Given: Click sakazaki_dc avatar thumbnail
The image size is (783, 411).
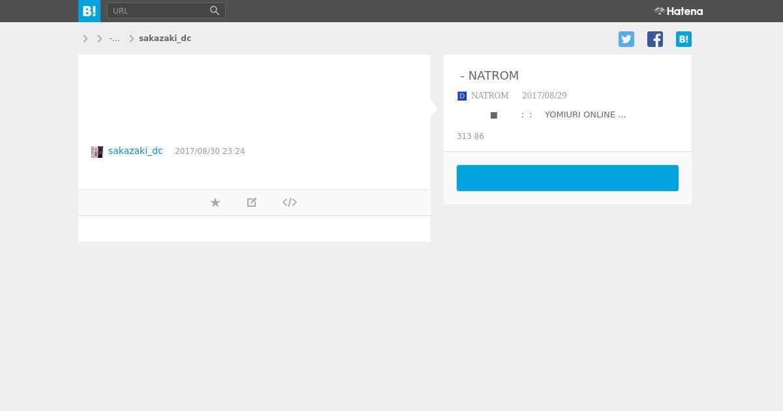Looking at the screenshot, I should (97, 152).
